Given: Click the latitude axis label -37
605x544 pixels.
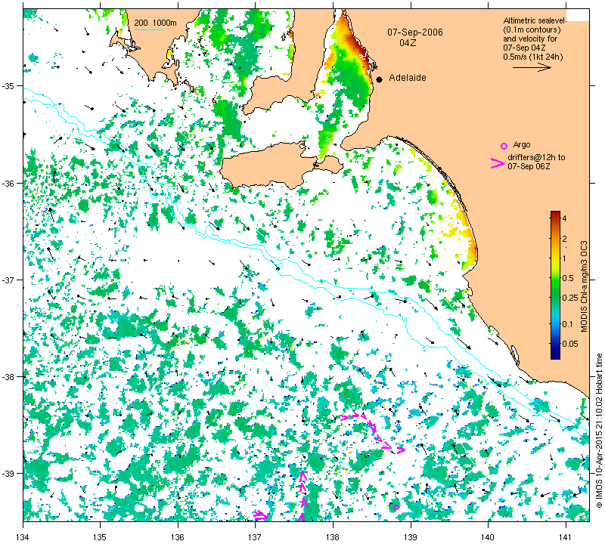Looking at the screenshot, I should coord(8,280).
